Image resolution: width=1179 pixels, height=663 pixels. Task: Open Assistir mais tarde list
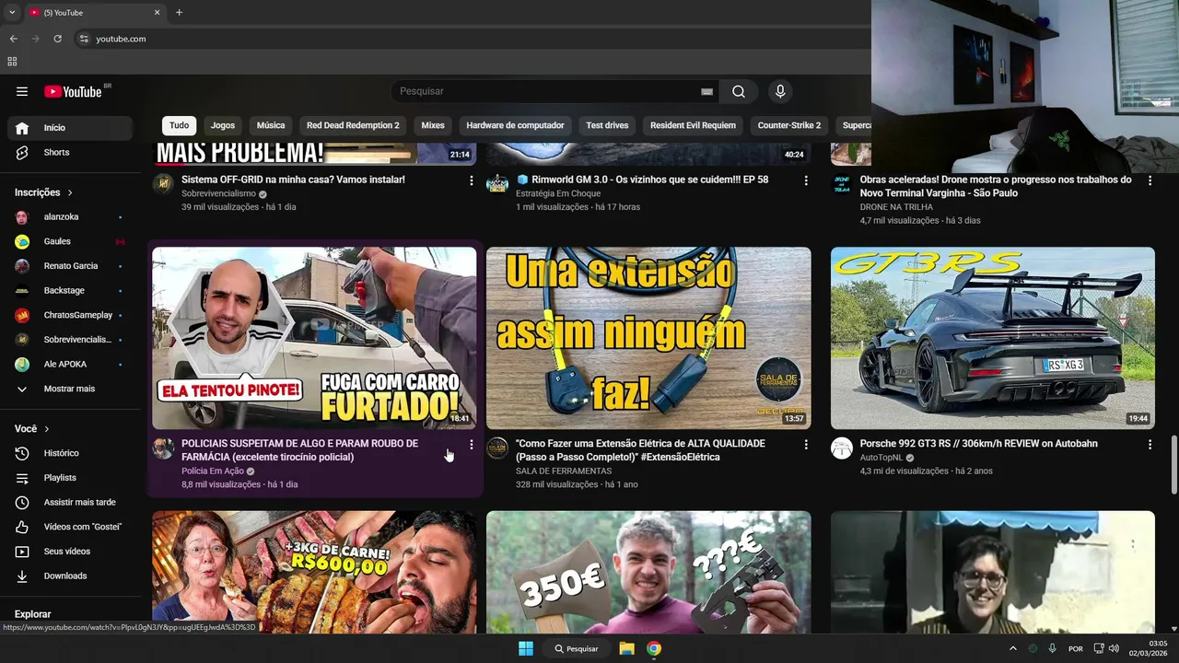[70, 502]
